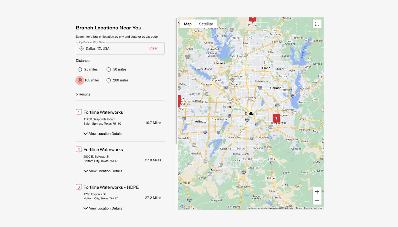Image resolution: width=398 pixels, height=227 pixels.
Task: Expand location details for Seagoville Road branch
Action: tap(103, 134)
